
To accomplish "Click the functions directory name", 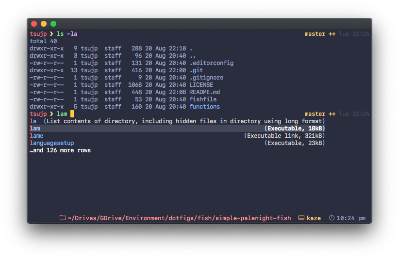I will 204,107.
